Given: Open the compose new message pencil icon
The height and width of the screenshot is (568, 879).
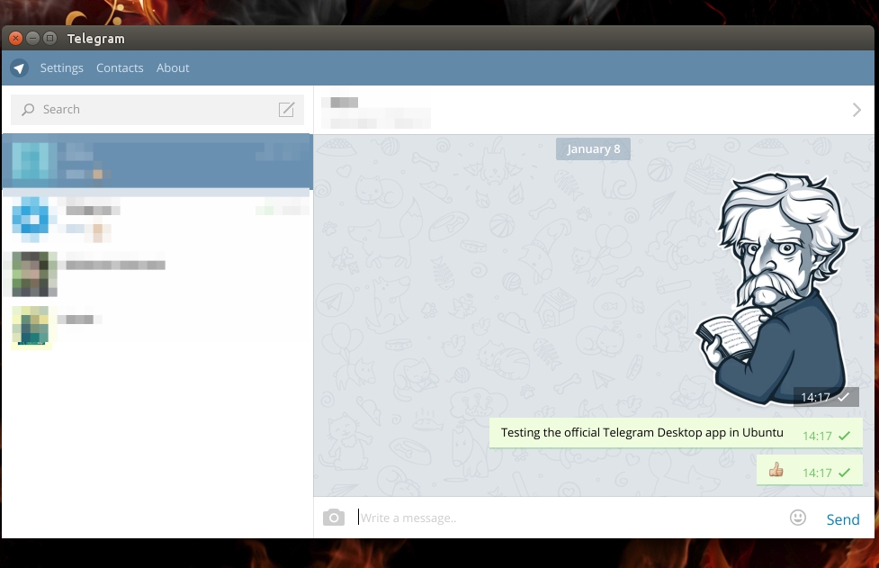Looking at the screenshot, I should (286, 110).
